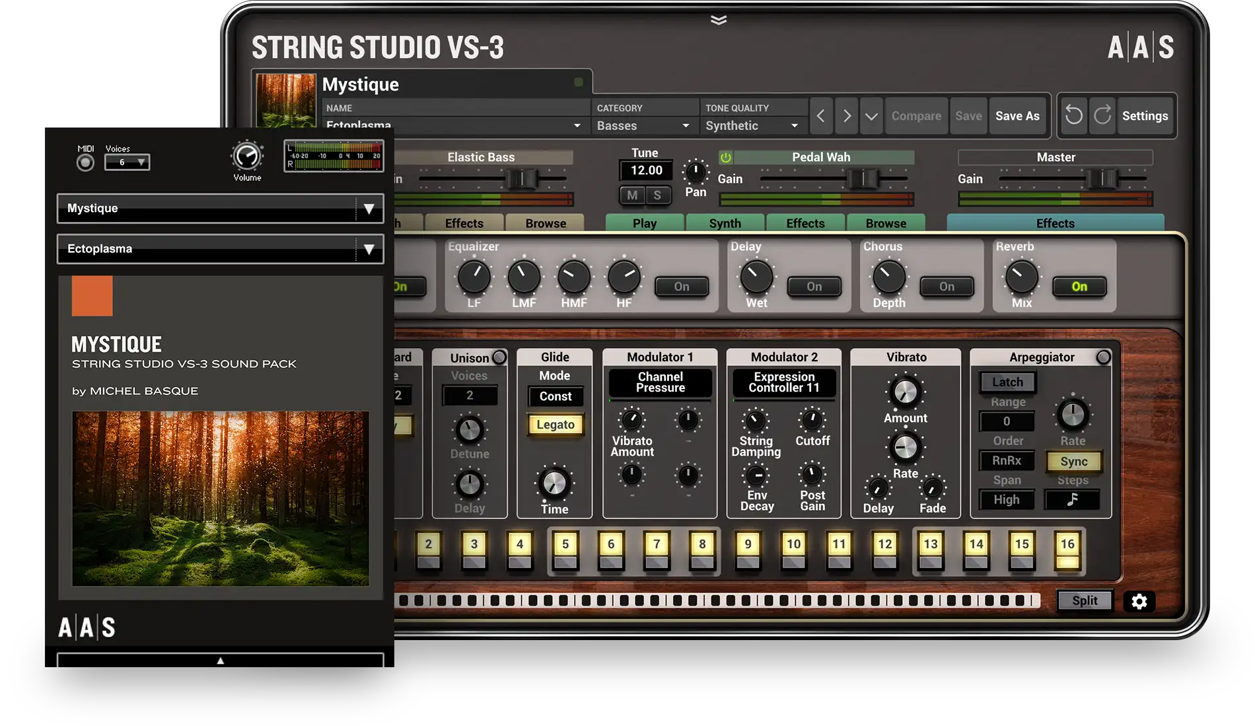Adjust the Master Gain slider
The width and height of the screenshot is (1255, 726).
tap(1102, 178)
